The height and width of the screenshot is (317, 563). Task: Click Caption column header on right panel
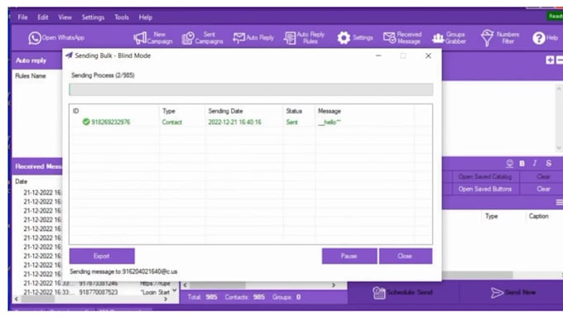[538, 216]
